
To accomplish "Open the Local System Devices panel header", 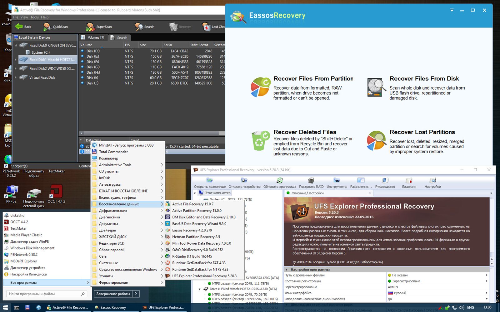I will pos(45,37).
